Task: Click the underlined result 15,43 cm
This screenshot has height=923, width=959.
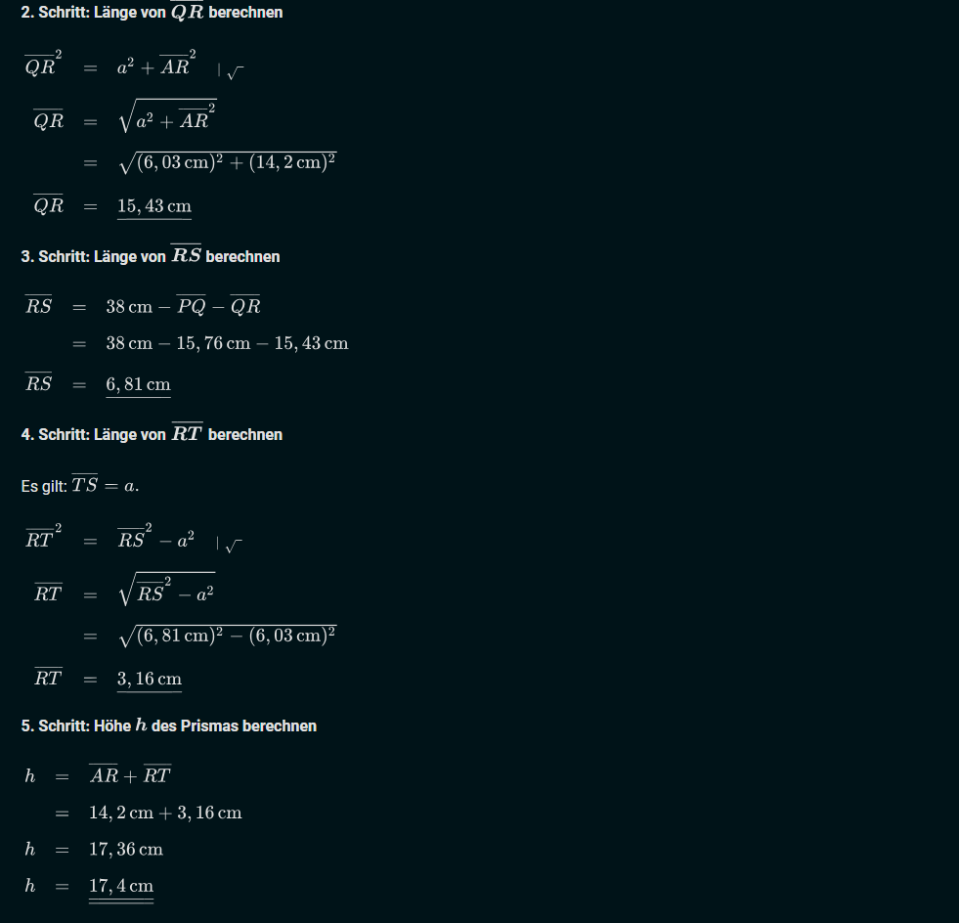Action: tap(154, 206)
